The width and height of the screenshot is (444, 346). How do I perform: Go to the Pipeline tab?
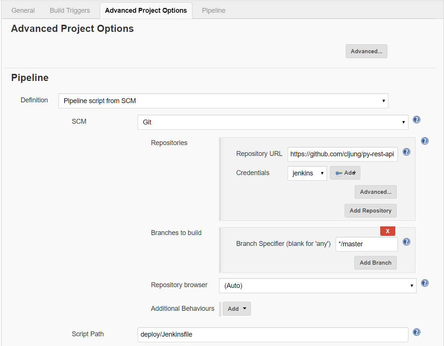(x=213, y=10)
